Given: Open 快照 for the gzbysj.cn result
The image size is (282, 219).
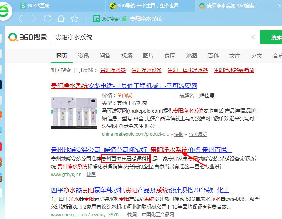Looking at the screenshot, I should (91, 175).
